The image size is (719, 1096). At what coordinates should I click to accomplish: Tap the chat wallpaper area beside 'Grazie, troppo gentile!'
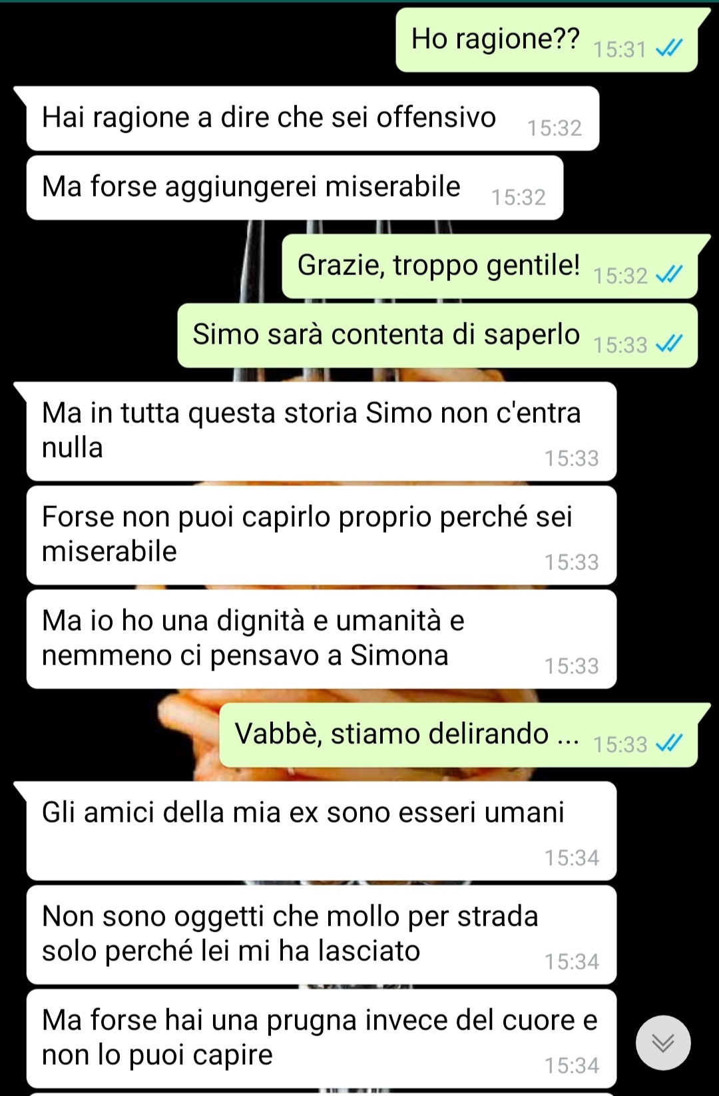[140, 266]
